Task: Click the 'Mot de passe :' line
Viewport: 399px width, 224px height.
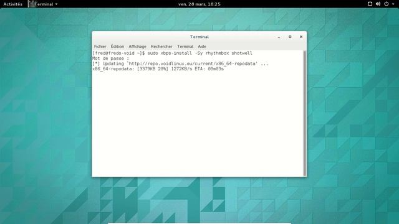Action: click(x=111, y=58)
